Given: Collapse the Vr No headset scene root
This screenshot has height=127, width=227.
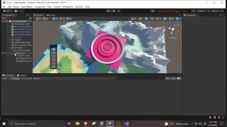Looking at the screenshot, I should coord(8,21).
